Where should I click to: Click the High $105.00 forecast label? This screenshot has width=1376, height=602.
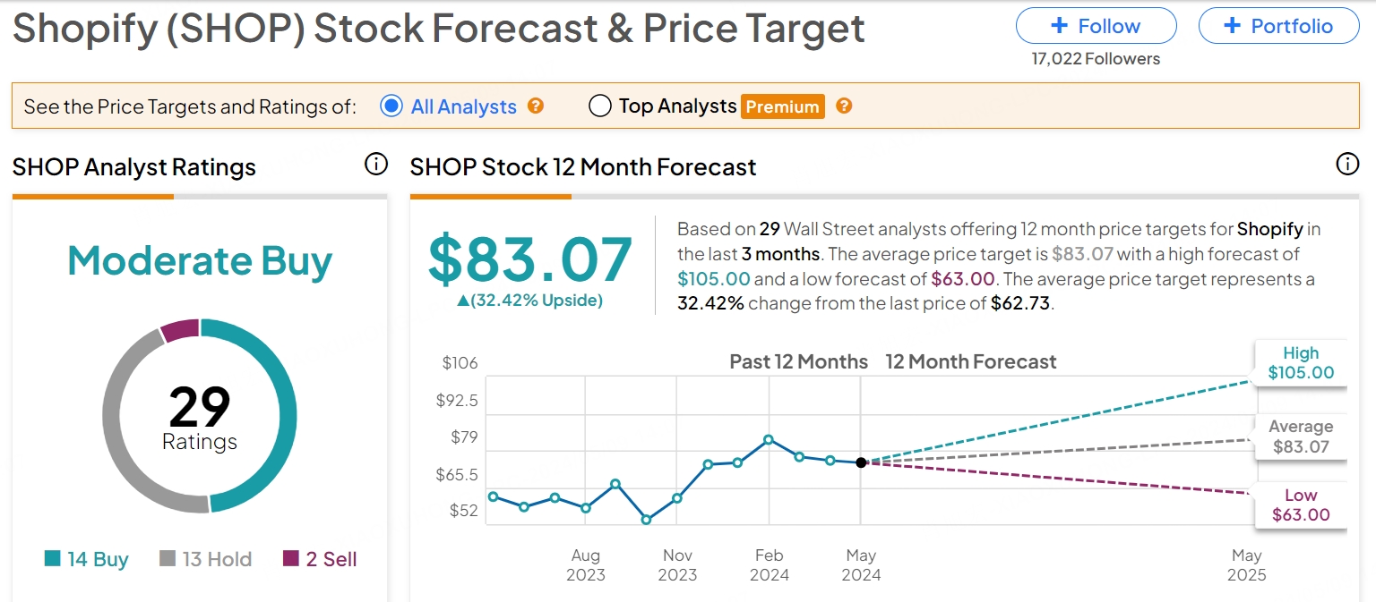(x=1301, y=363)
